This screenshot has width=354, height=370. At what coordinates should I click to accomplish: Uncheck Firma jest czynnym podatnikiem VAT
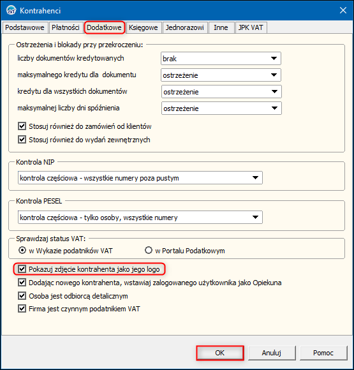[22, 308]
